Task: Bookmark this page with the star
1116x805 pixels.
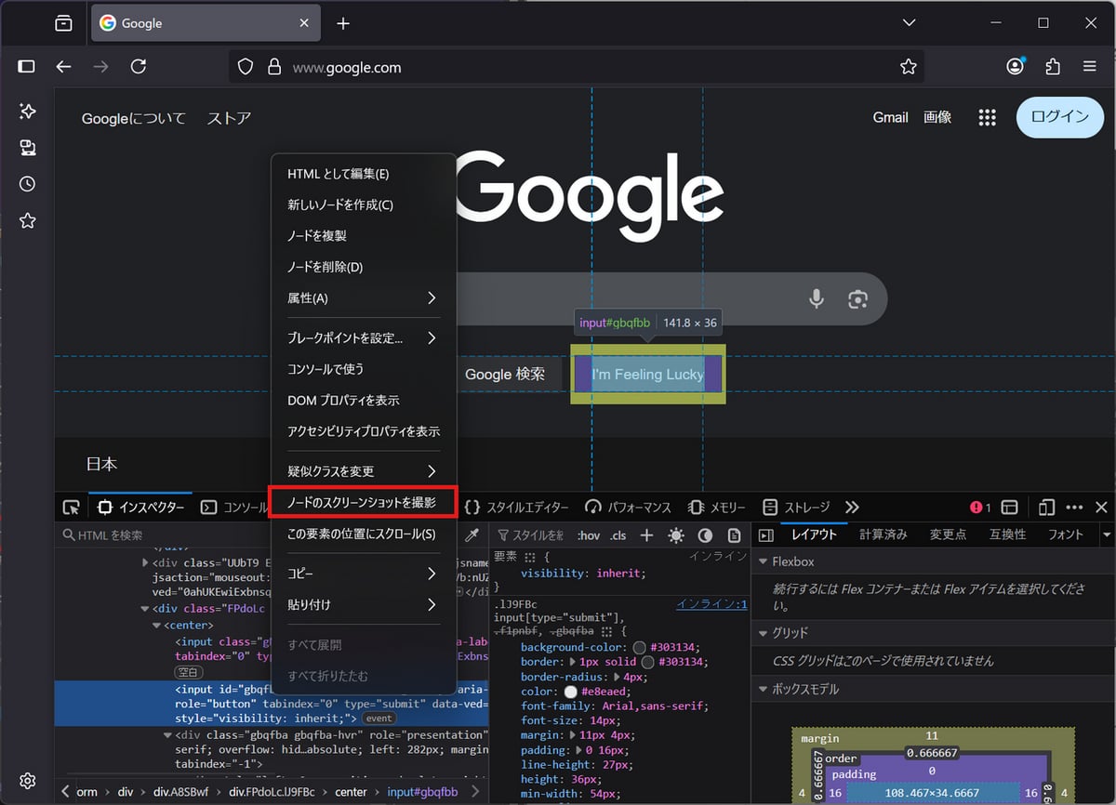Action: coord(909,67)
